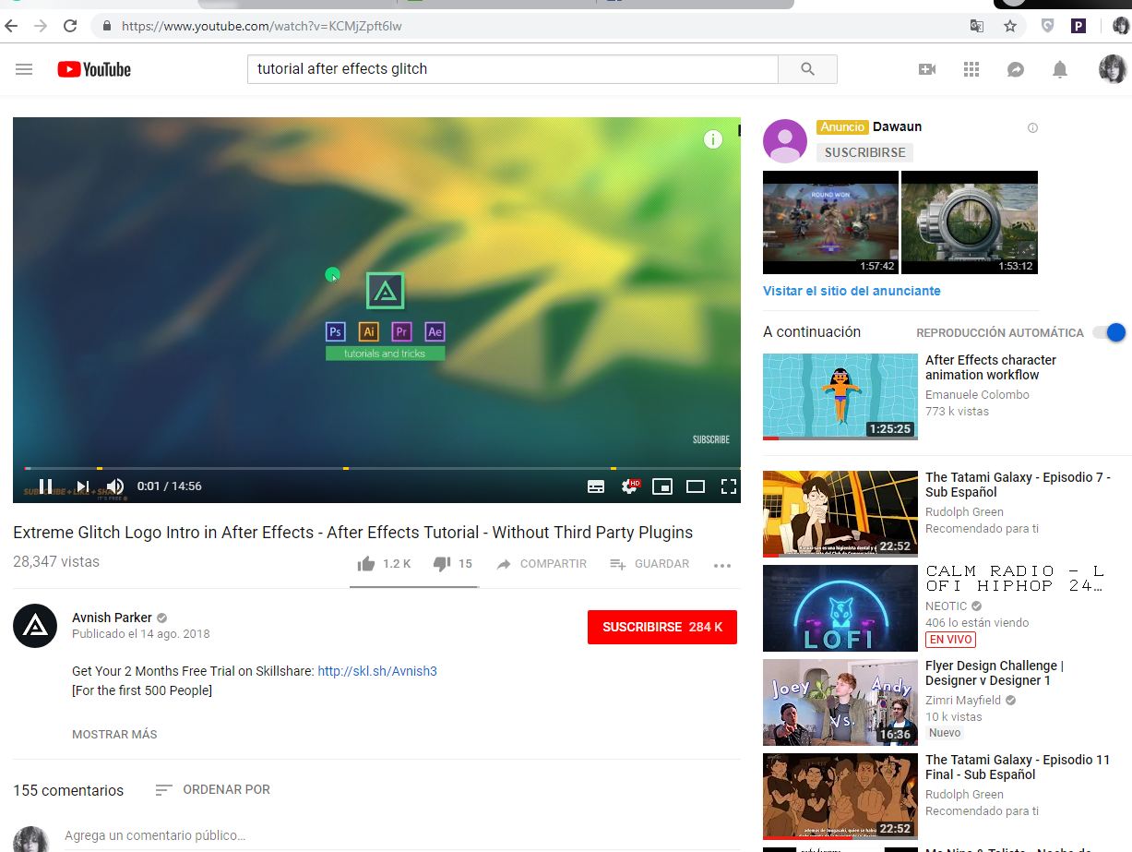Click GUARDAR to save to playlist
The image size is (1132, 852).
tap(649, 564)
